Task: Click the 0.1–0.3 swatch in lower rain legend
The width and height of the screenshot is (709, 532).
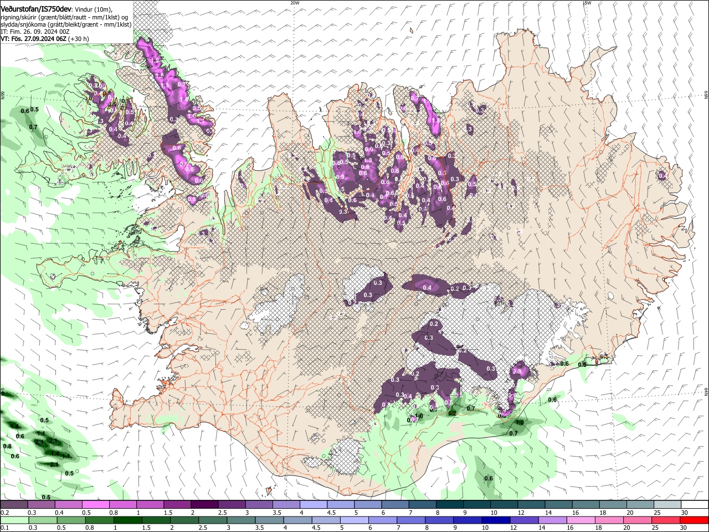Action: click(14, 520)
